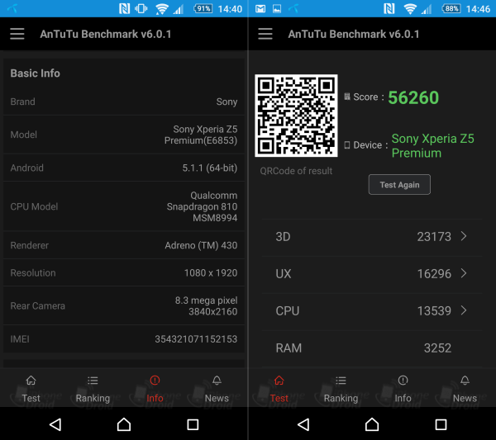
Task: Tap the UX score 16296
Action: (x=434, y=274)
